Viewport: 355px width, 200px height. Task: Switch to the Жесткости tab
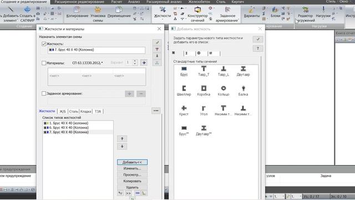point(47,111)
